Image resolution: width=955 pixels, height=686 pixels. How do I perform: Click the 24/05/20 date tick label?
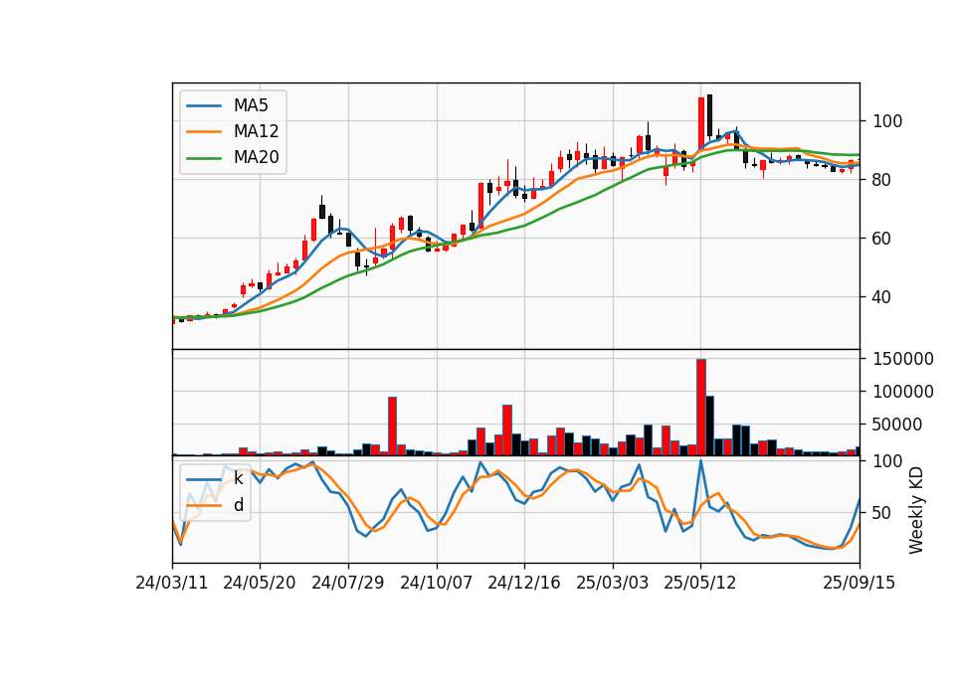point(260,583)
